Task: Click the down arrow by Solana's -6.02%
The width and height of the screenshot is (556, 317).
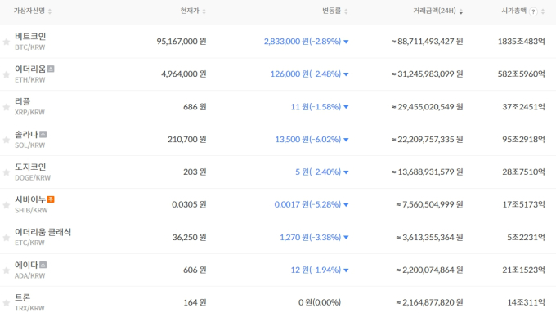Action: click(346, 140)
